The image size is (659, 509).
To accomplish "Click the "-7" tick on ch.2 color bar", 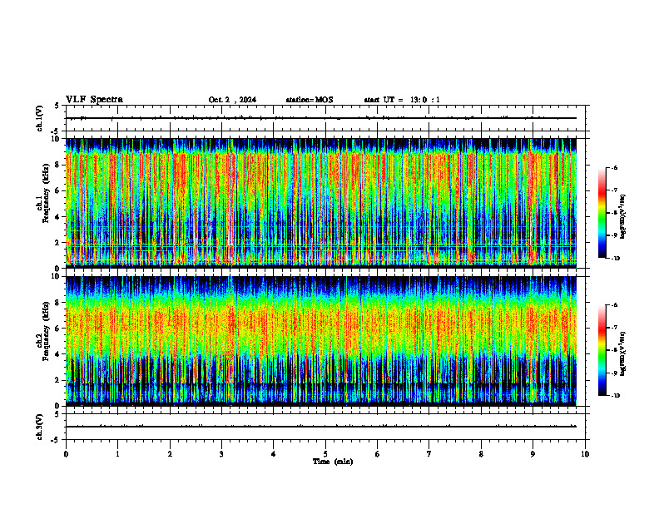I will point(614,328).
